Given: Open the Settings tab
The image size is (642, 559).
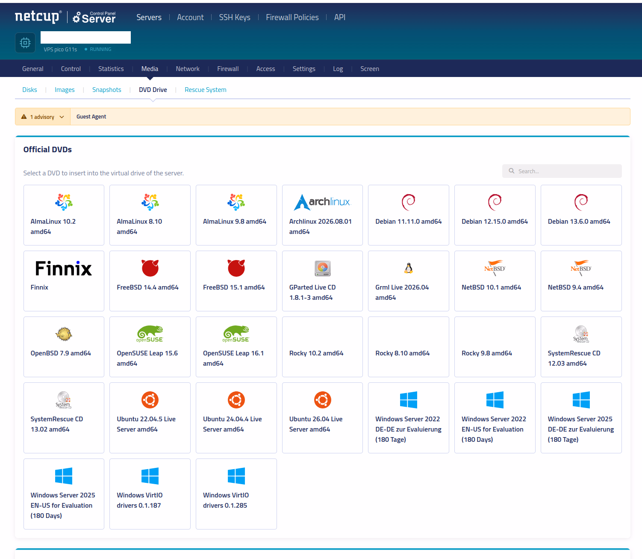Looking at the screenshot, I should [x=304, y=69].
